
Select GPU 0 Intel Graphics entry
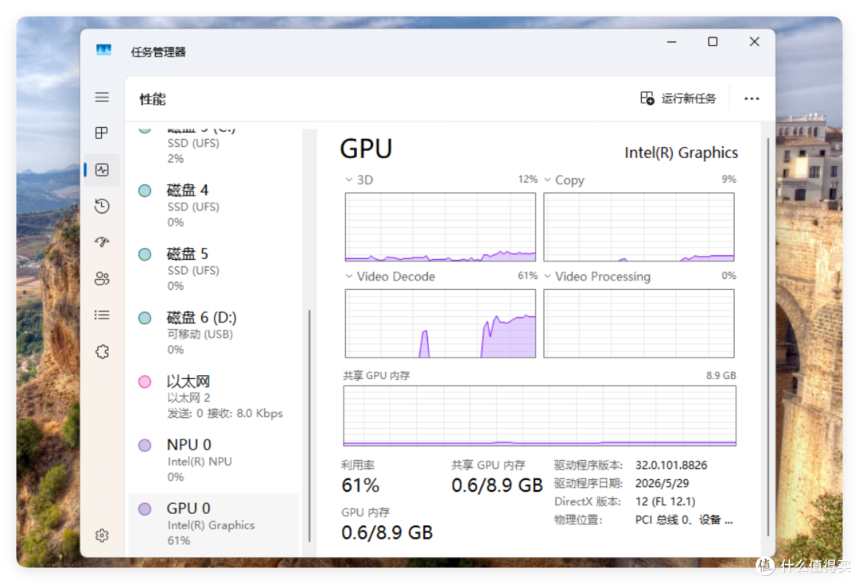(x=214, y=524)
